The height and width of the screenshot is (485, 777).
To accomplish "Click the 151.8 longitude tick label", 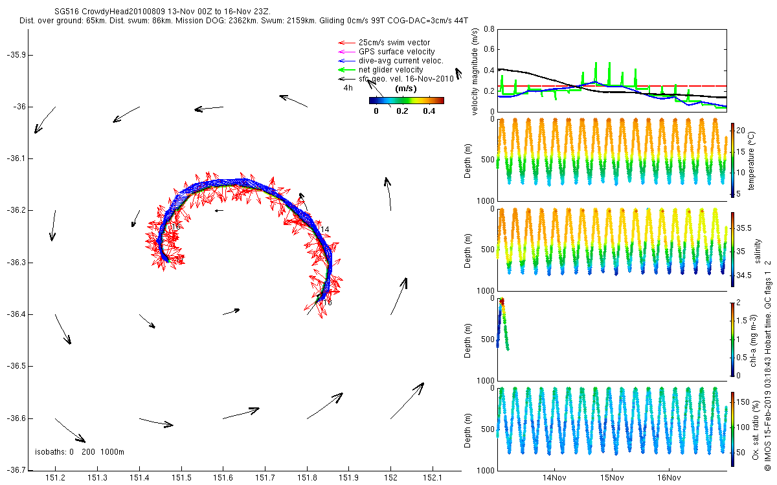I will pos(307,478).
